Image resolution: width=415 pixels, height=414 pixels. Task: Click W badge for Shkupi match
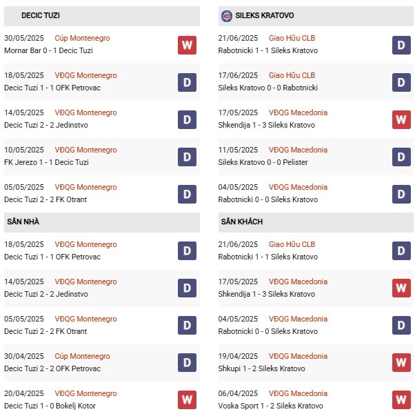click(x=402, y=362)
